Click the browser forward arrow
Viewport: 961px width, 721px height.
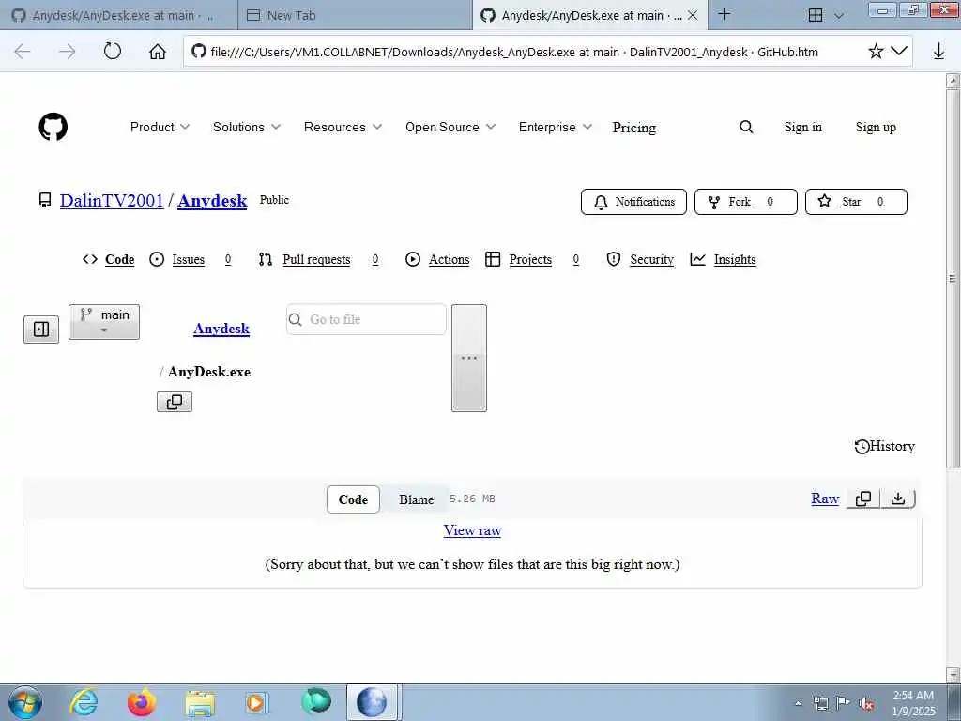67,52
